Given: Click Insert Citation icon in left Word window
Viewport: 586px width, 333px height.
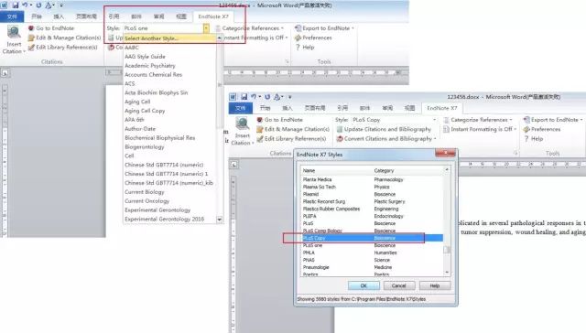Looking at the screenshot, I should (x=14, y=33).
